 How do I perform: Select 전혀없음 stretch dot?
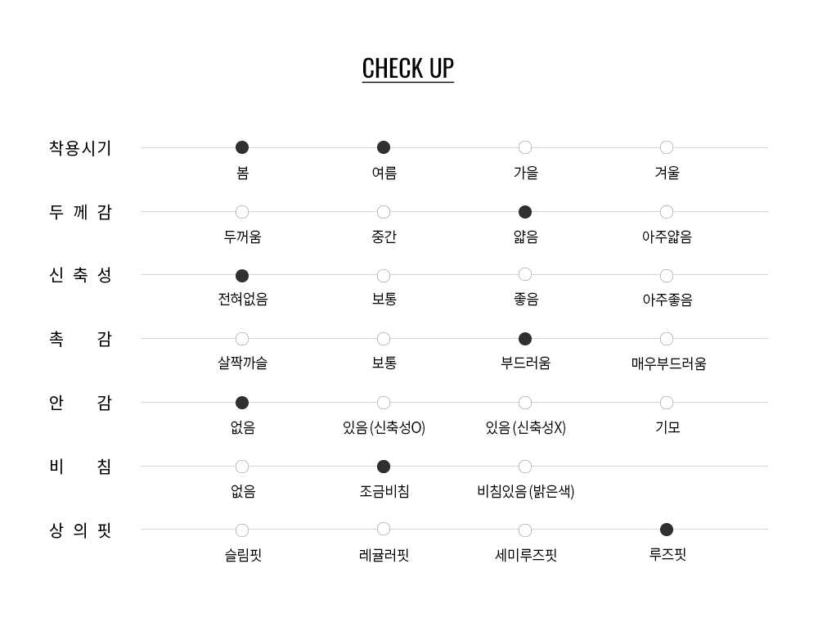pos(242,276)
